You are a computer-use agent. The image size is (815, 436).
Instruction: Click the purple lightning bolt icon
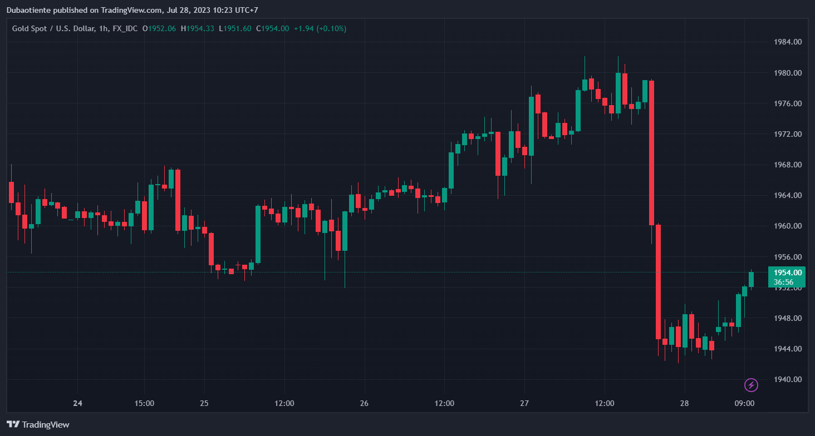click(751, 385)
